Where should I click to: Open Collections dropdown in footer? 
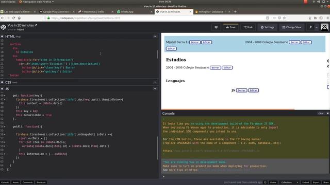pos(289,182)
